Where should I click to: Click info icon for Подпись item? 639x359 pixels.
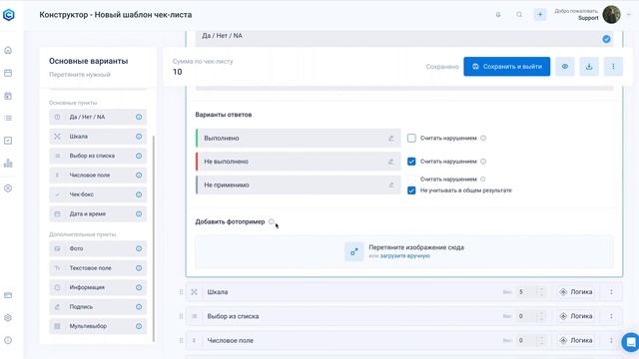tap(139, 307)
